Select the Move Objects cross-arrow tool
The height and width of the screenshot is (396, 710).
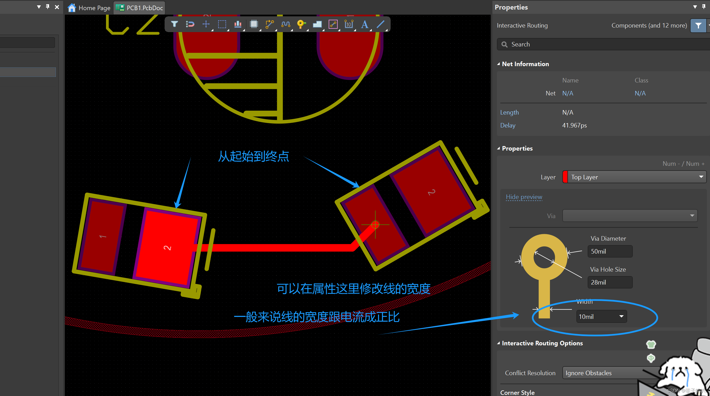[x=206, y=24]
